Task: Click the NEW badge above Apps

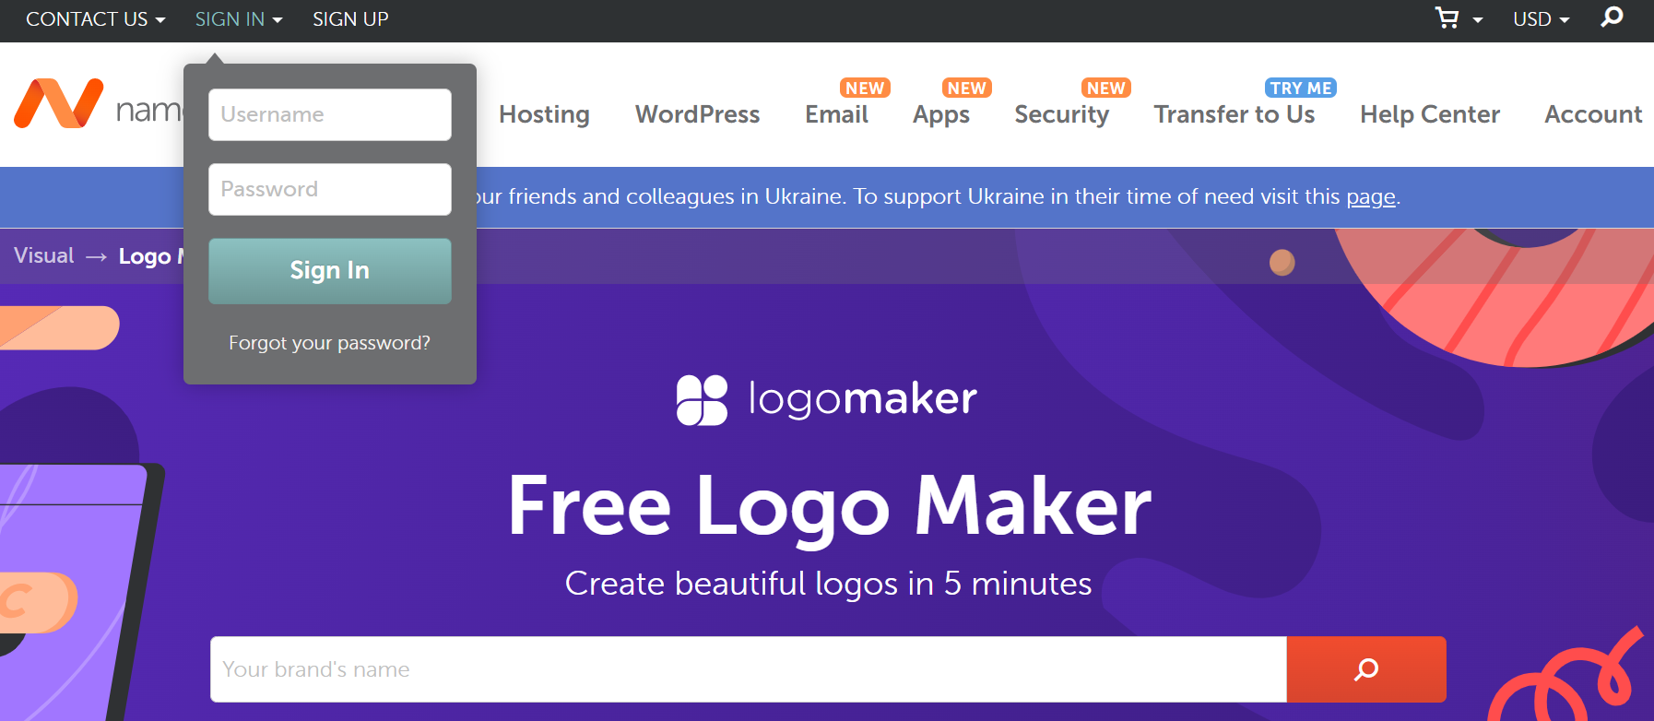Action: pos(966,88)
